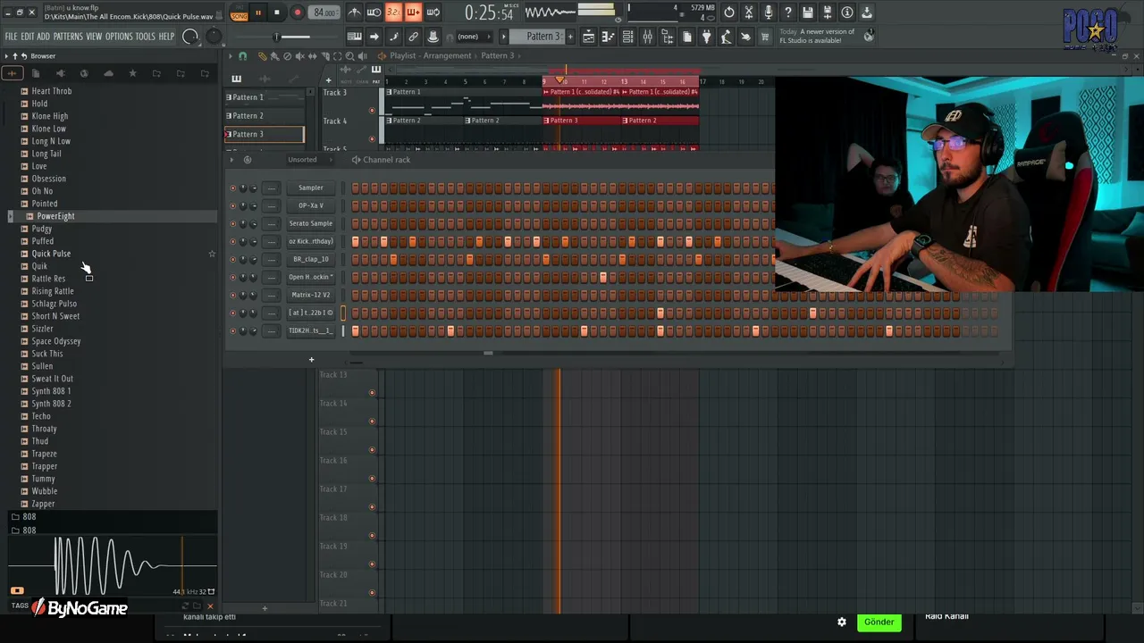
Task: Click the Matrix-12 V2 channel button
Action: pyautogui.click(x=310, y=295)
